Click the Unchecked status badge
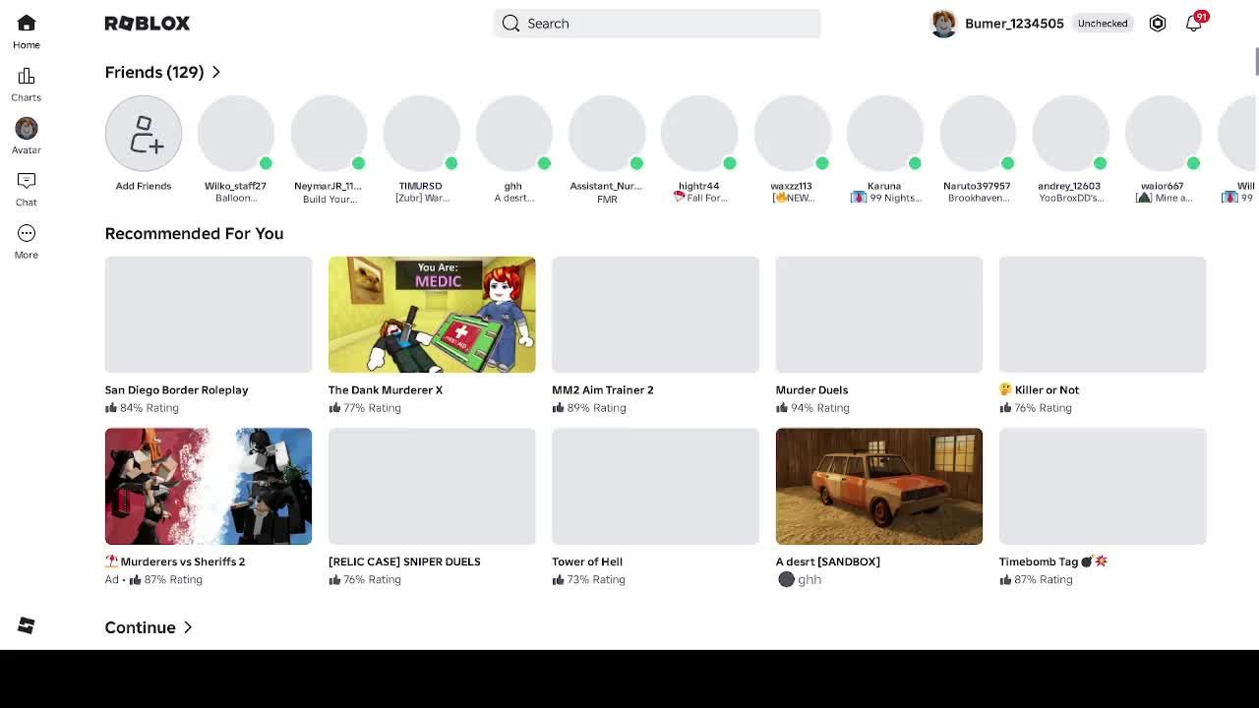This screenshot has height=708, width=1259. click(x=1103, y=24)
